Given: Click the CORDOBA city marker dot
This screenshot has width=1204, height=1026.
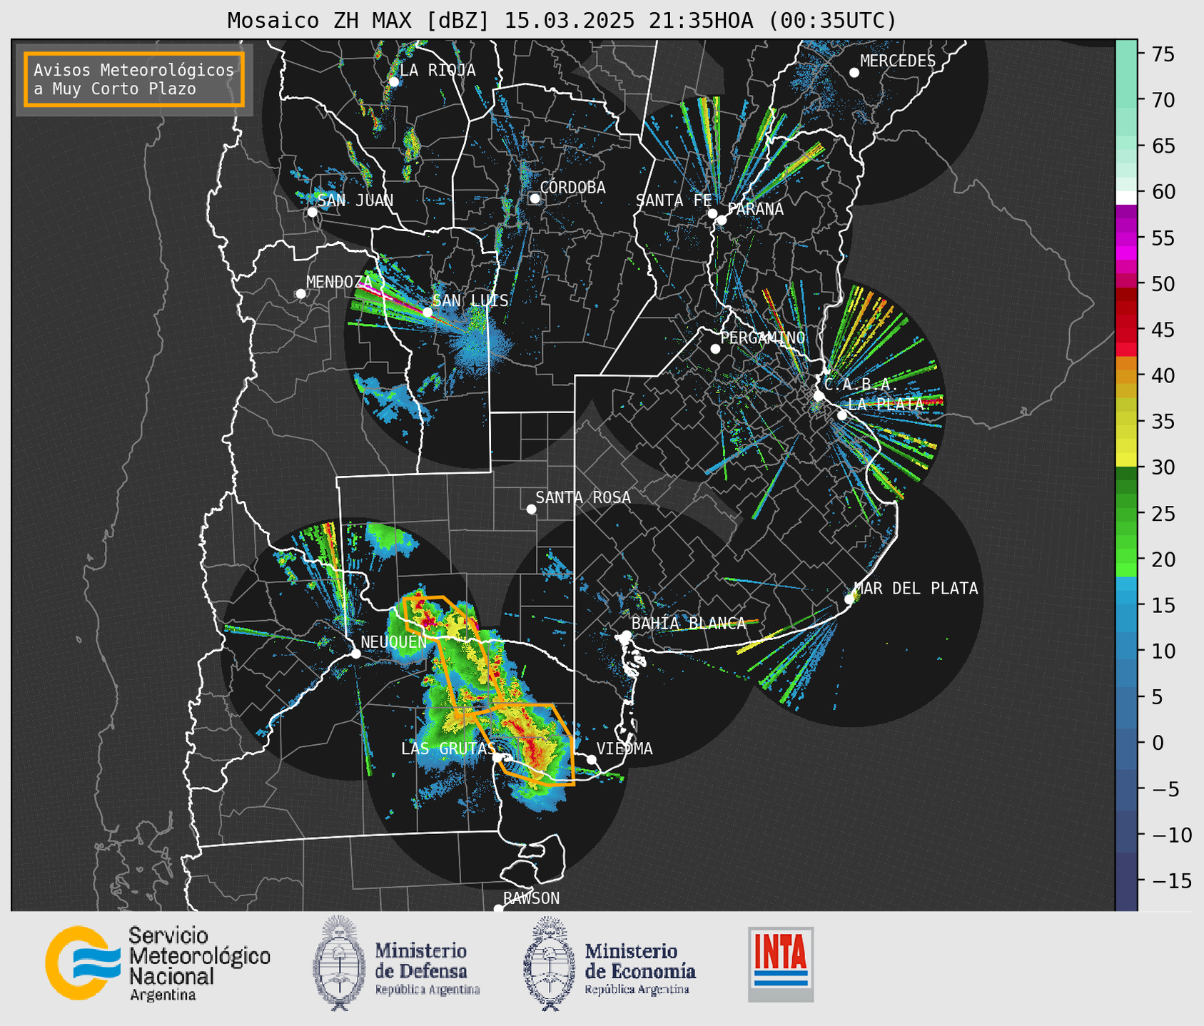Looking at the screenshot, I should click(x=535, y=198).
